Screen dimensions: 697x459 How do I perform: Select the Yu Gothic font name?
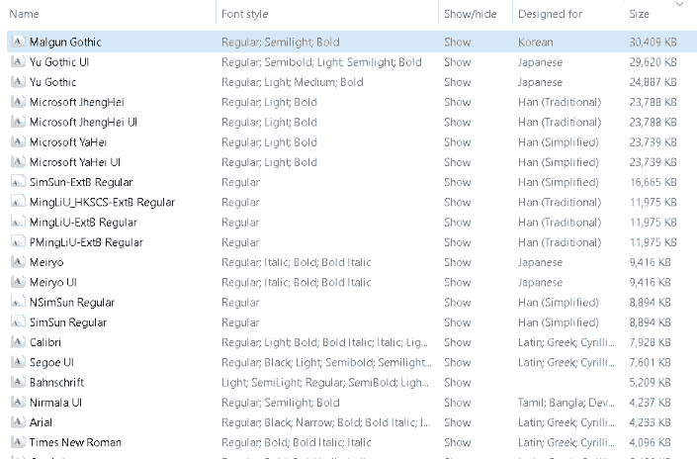[53, 82]
